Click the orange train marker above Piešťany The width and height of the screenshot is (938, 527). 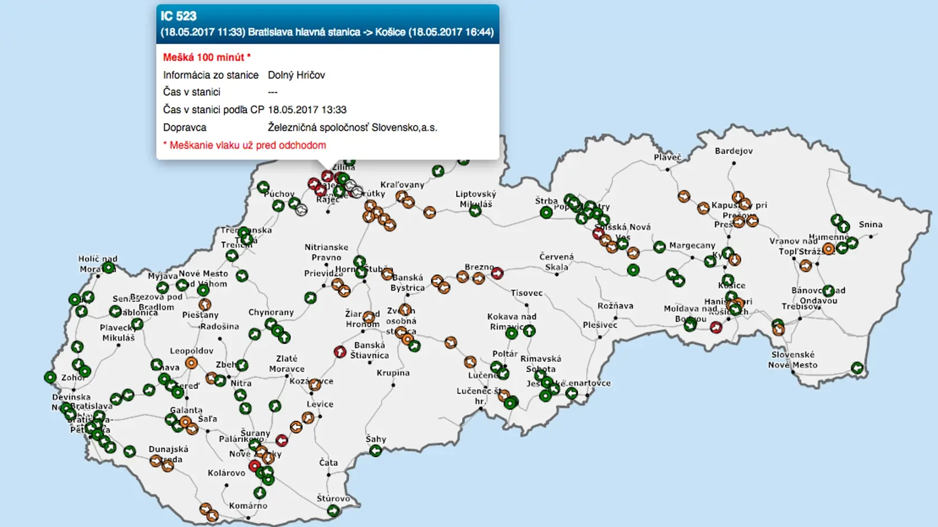click(205, 304)
